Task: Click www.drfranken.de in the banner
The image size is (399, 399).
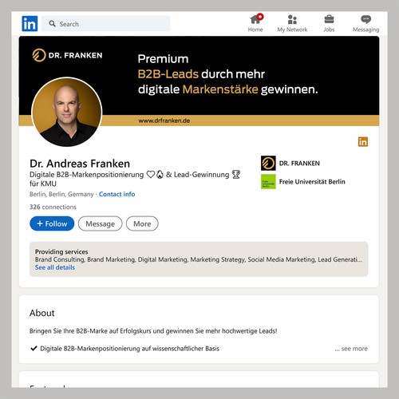Action: 164,120
